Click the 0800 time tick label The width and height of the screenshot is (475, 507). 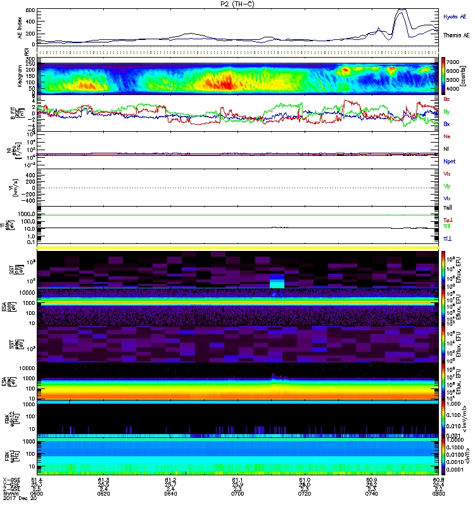438,494
